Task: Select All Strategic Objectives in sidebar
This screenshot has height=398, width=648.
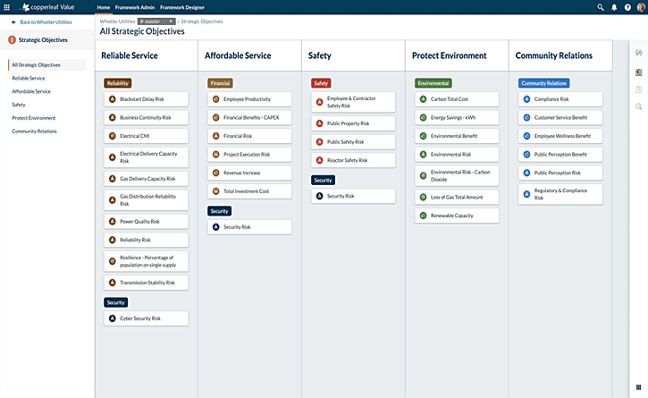Action: (x=47, y=65)
